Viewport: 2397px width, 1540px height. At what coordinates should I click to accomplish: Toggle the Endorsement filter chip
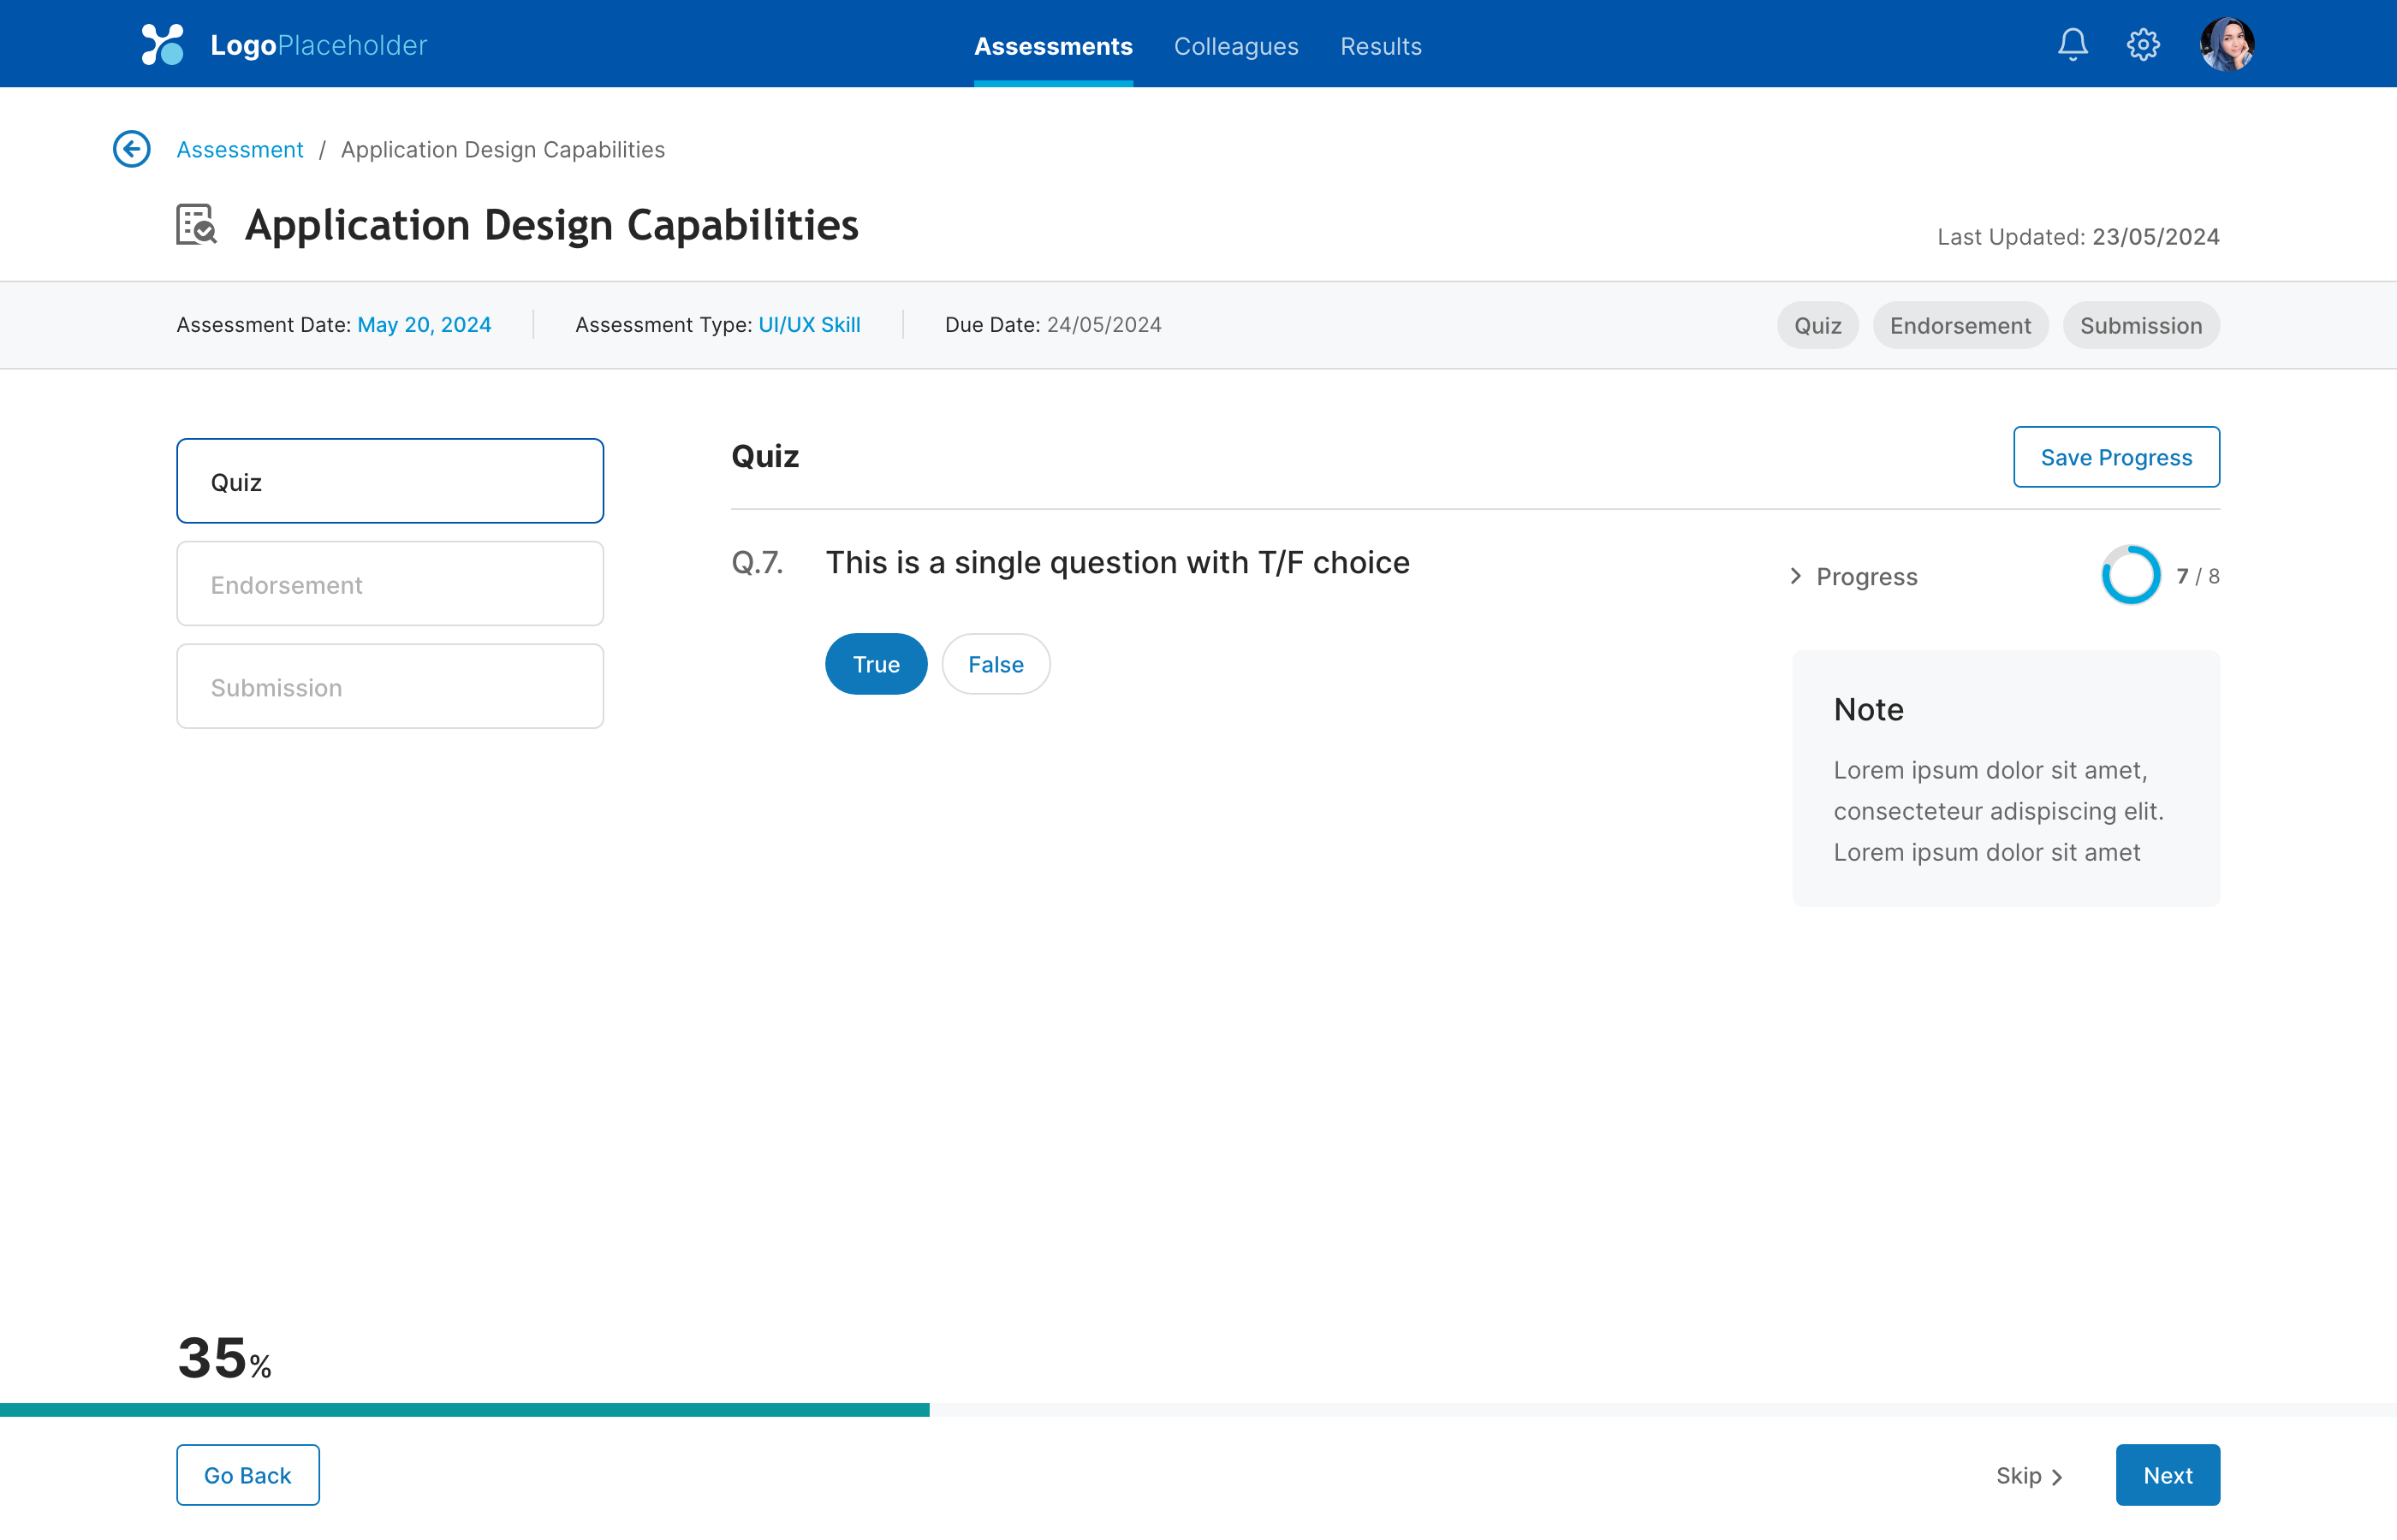coord(1959,326)
